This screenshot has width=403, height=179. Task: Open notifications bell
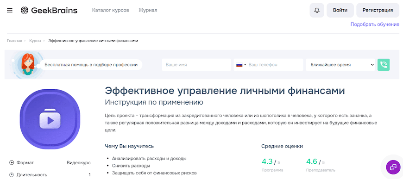click(x=317, y=10)
